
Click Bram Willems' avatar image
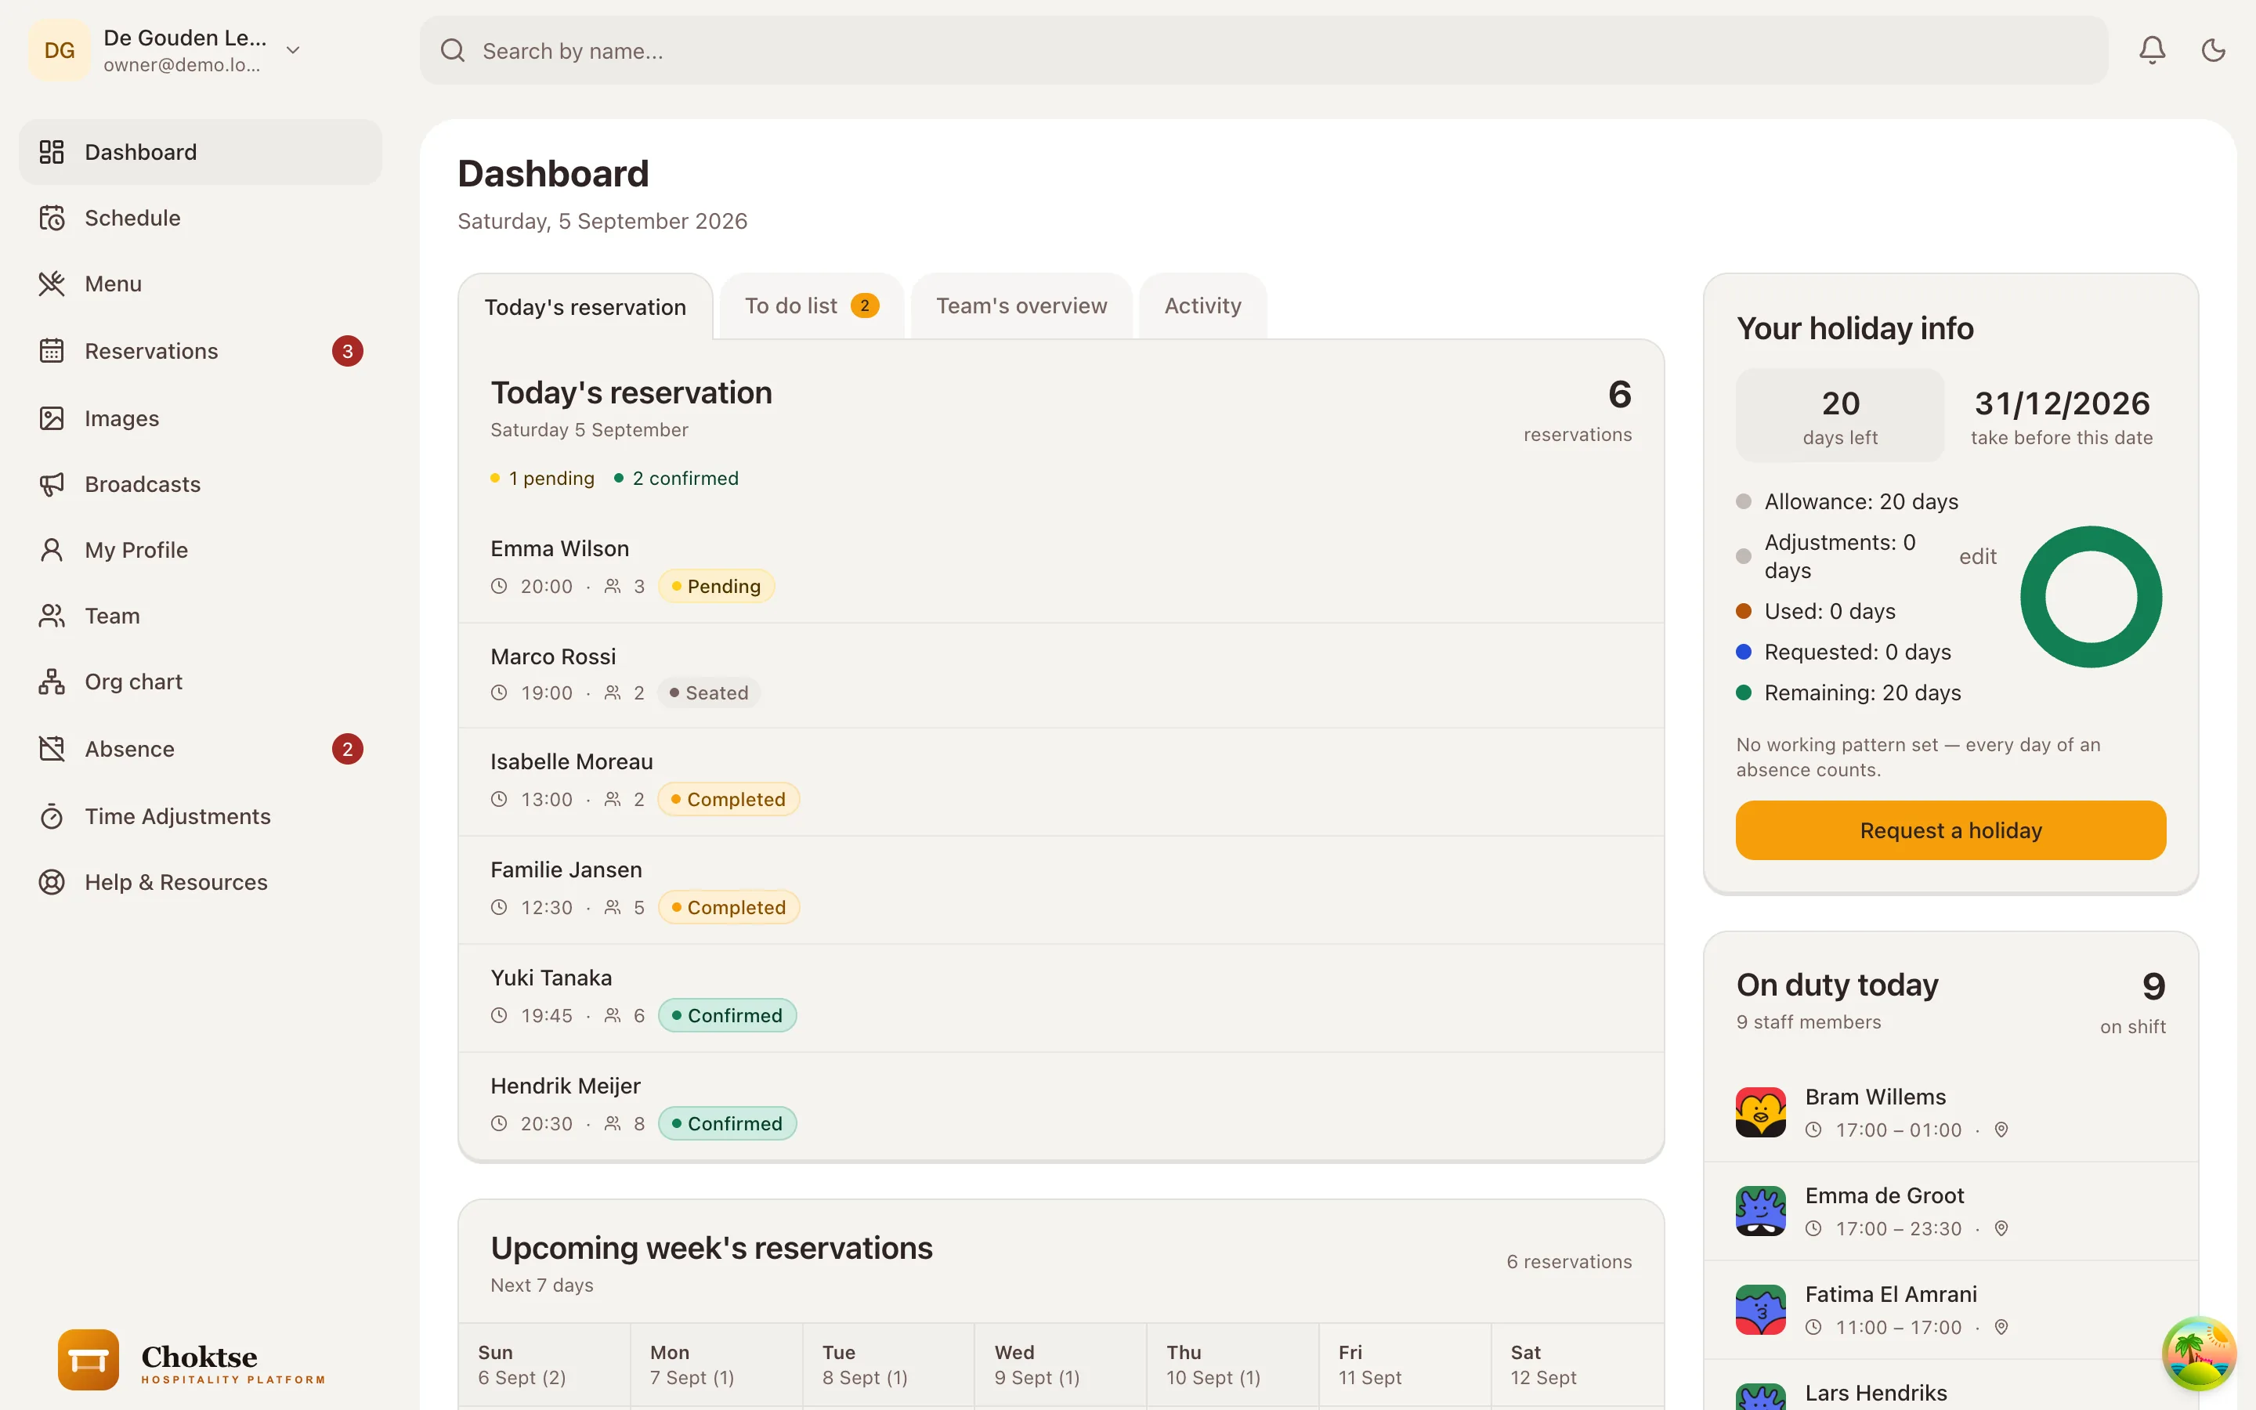[x=1760, y=1112]
